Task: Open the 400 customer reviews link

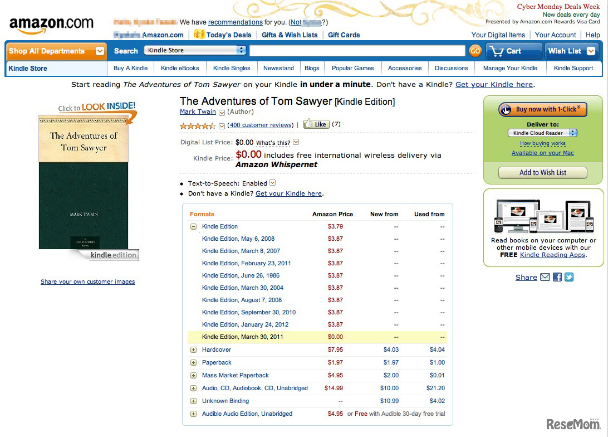Action: click(262, 125)
